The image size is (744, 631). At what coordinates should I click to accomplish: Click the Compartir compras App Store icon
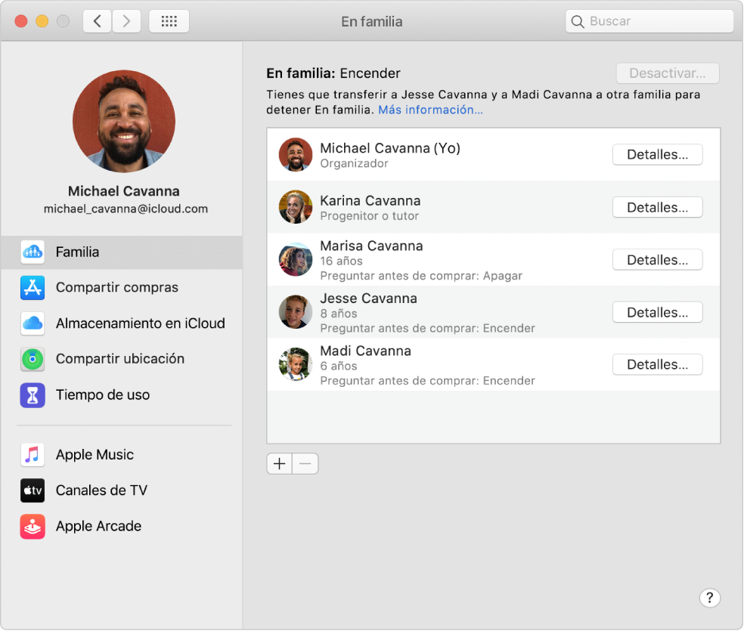click(x=33, y=288)
